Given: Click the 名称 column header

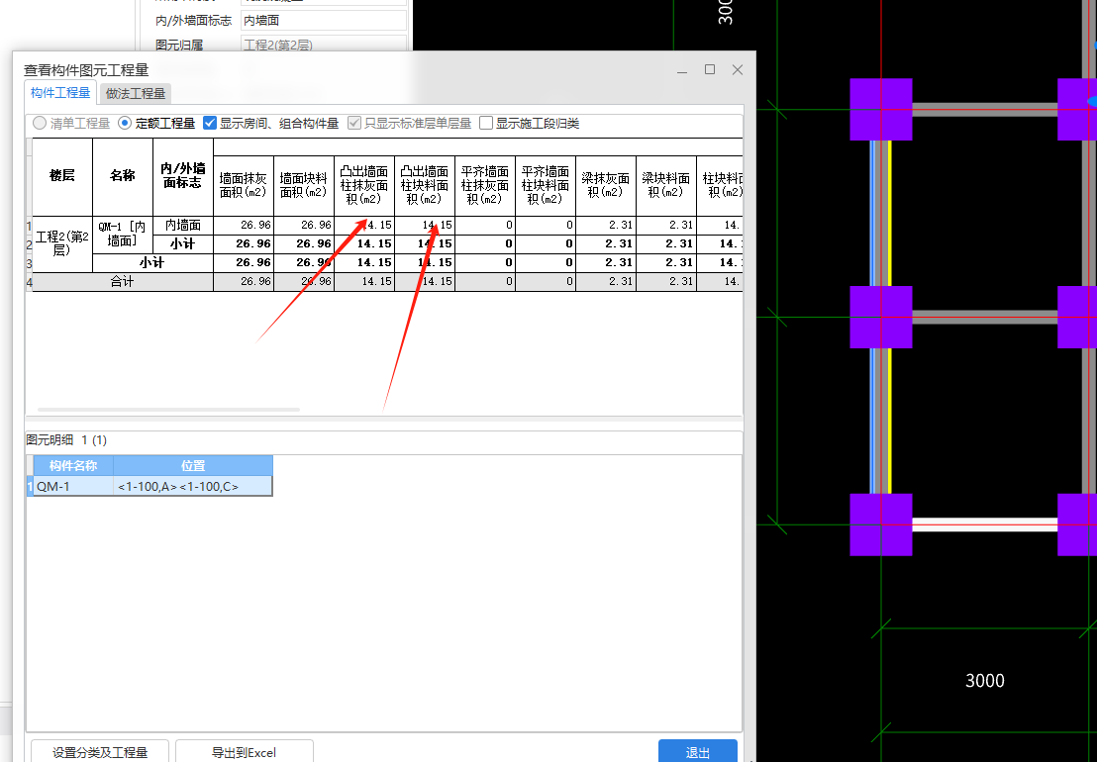Looking at the screenshot, I should pyautogui.click(x=123, y=177).
